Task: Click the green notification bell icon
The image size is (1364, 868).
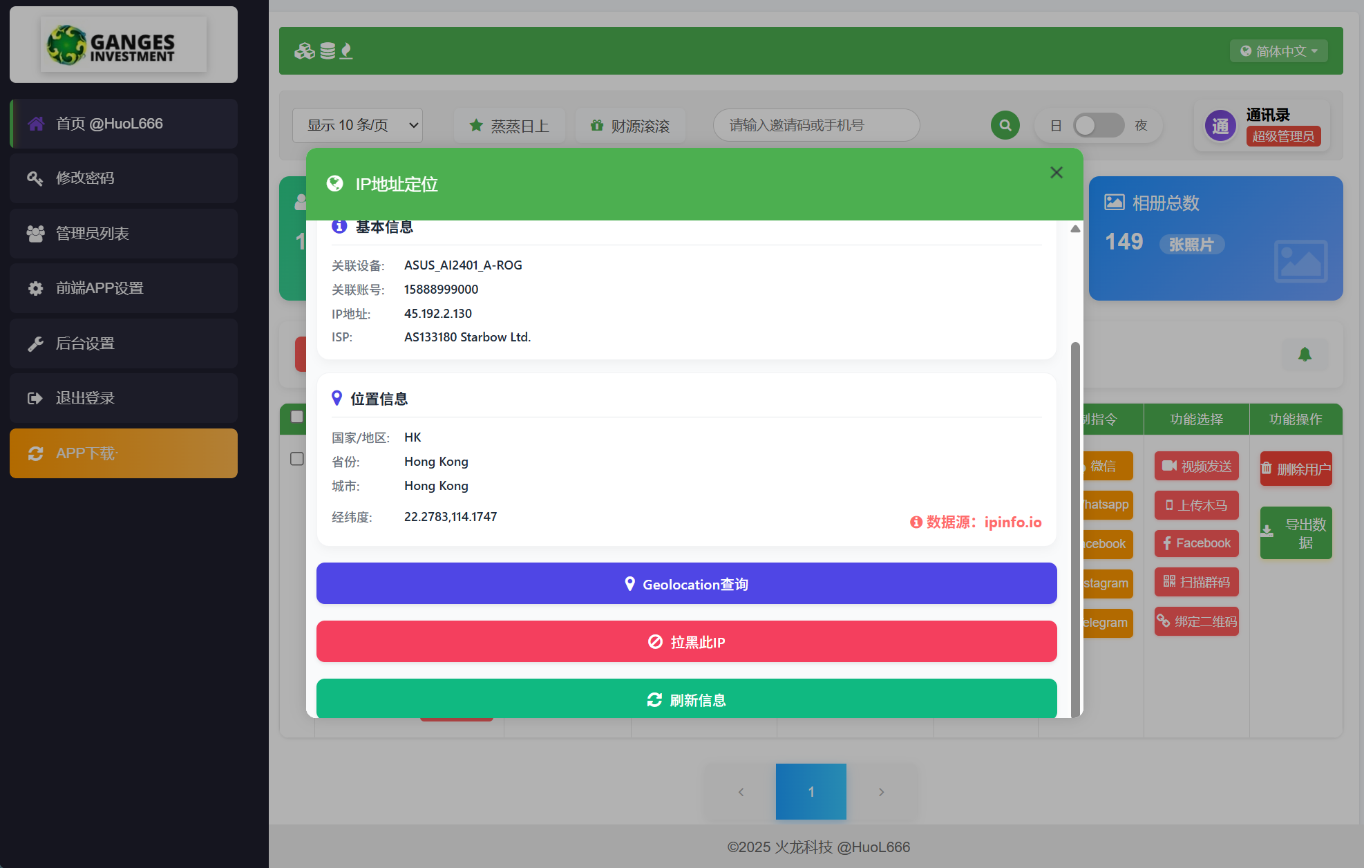Action: (x=1304, y=355)
